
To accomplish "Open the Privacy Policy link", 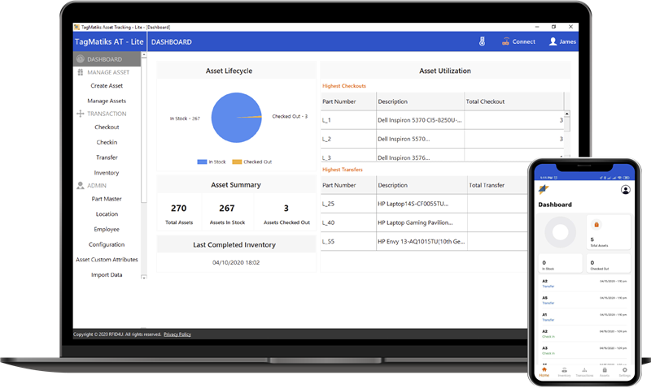I will [x=177, y=334].
